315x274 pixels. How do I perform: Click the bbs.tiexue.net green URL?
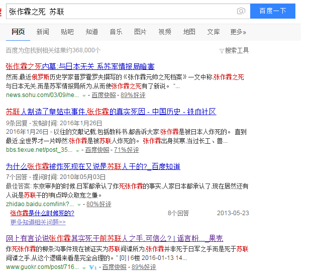coord(39,150)
